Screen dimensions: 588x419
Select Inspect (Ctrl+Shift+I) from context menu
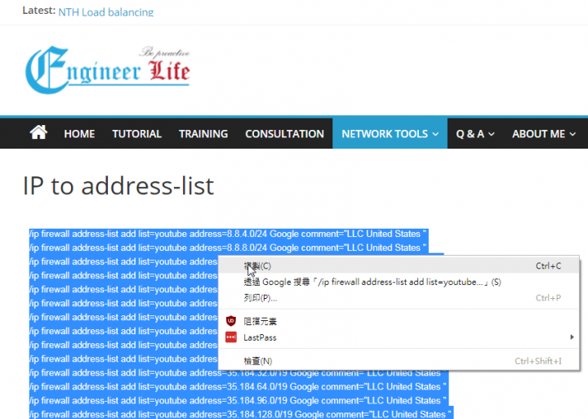(x=399, y=361)
